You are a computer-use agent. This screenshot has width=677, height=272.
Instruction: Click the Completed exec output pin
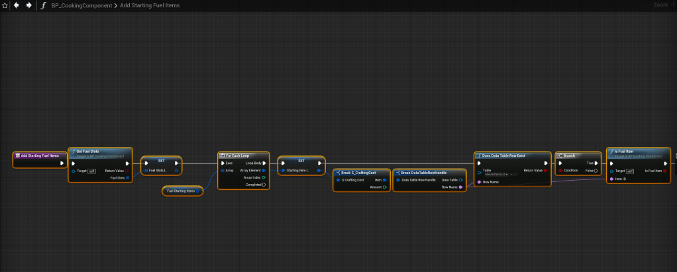tap(264, 185)
